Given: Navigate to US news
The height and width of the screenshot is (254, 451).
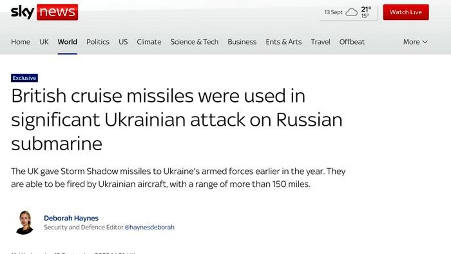Looking at the screenshot, I should (123, 42).
